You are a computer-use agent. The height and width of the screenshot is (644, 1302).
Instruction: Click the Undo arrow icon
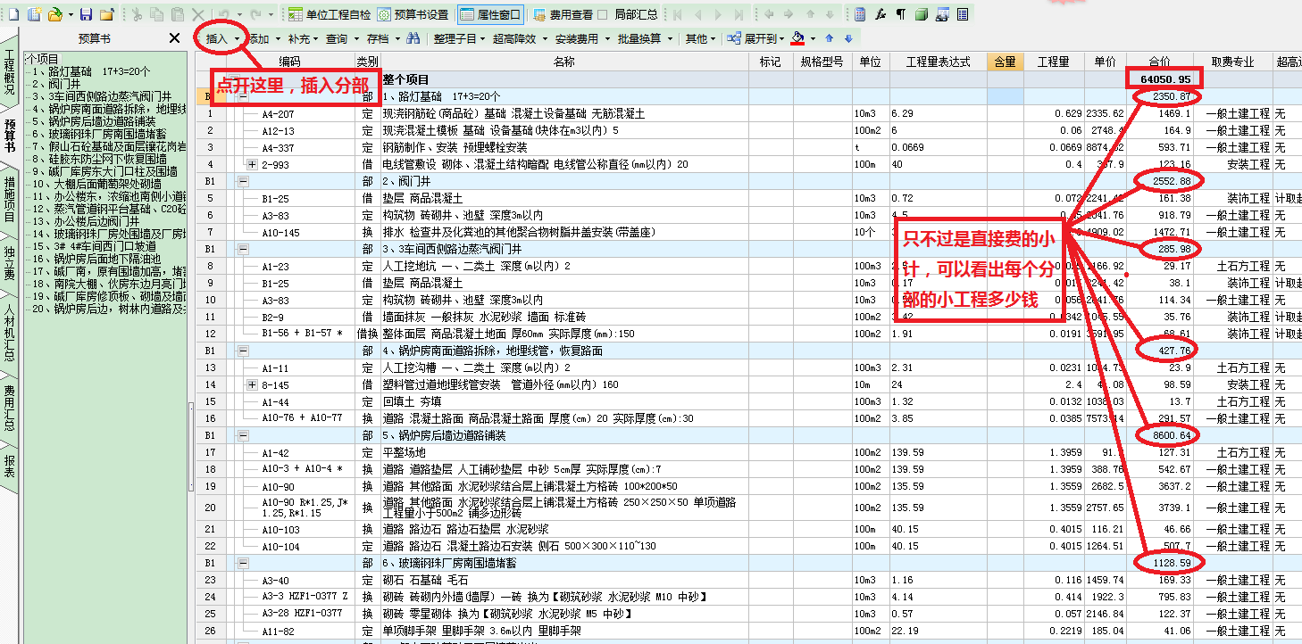224,14
